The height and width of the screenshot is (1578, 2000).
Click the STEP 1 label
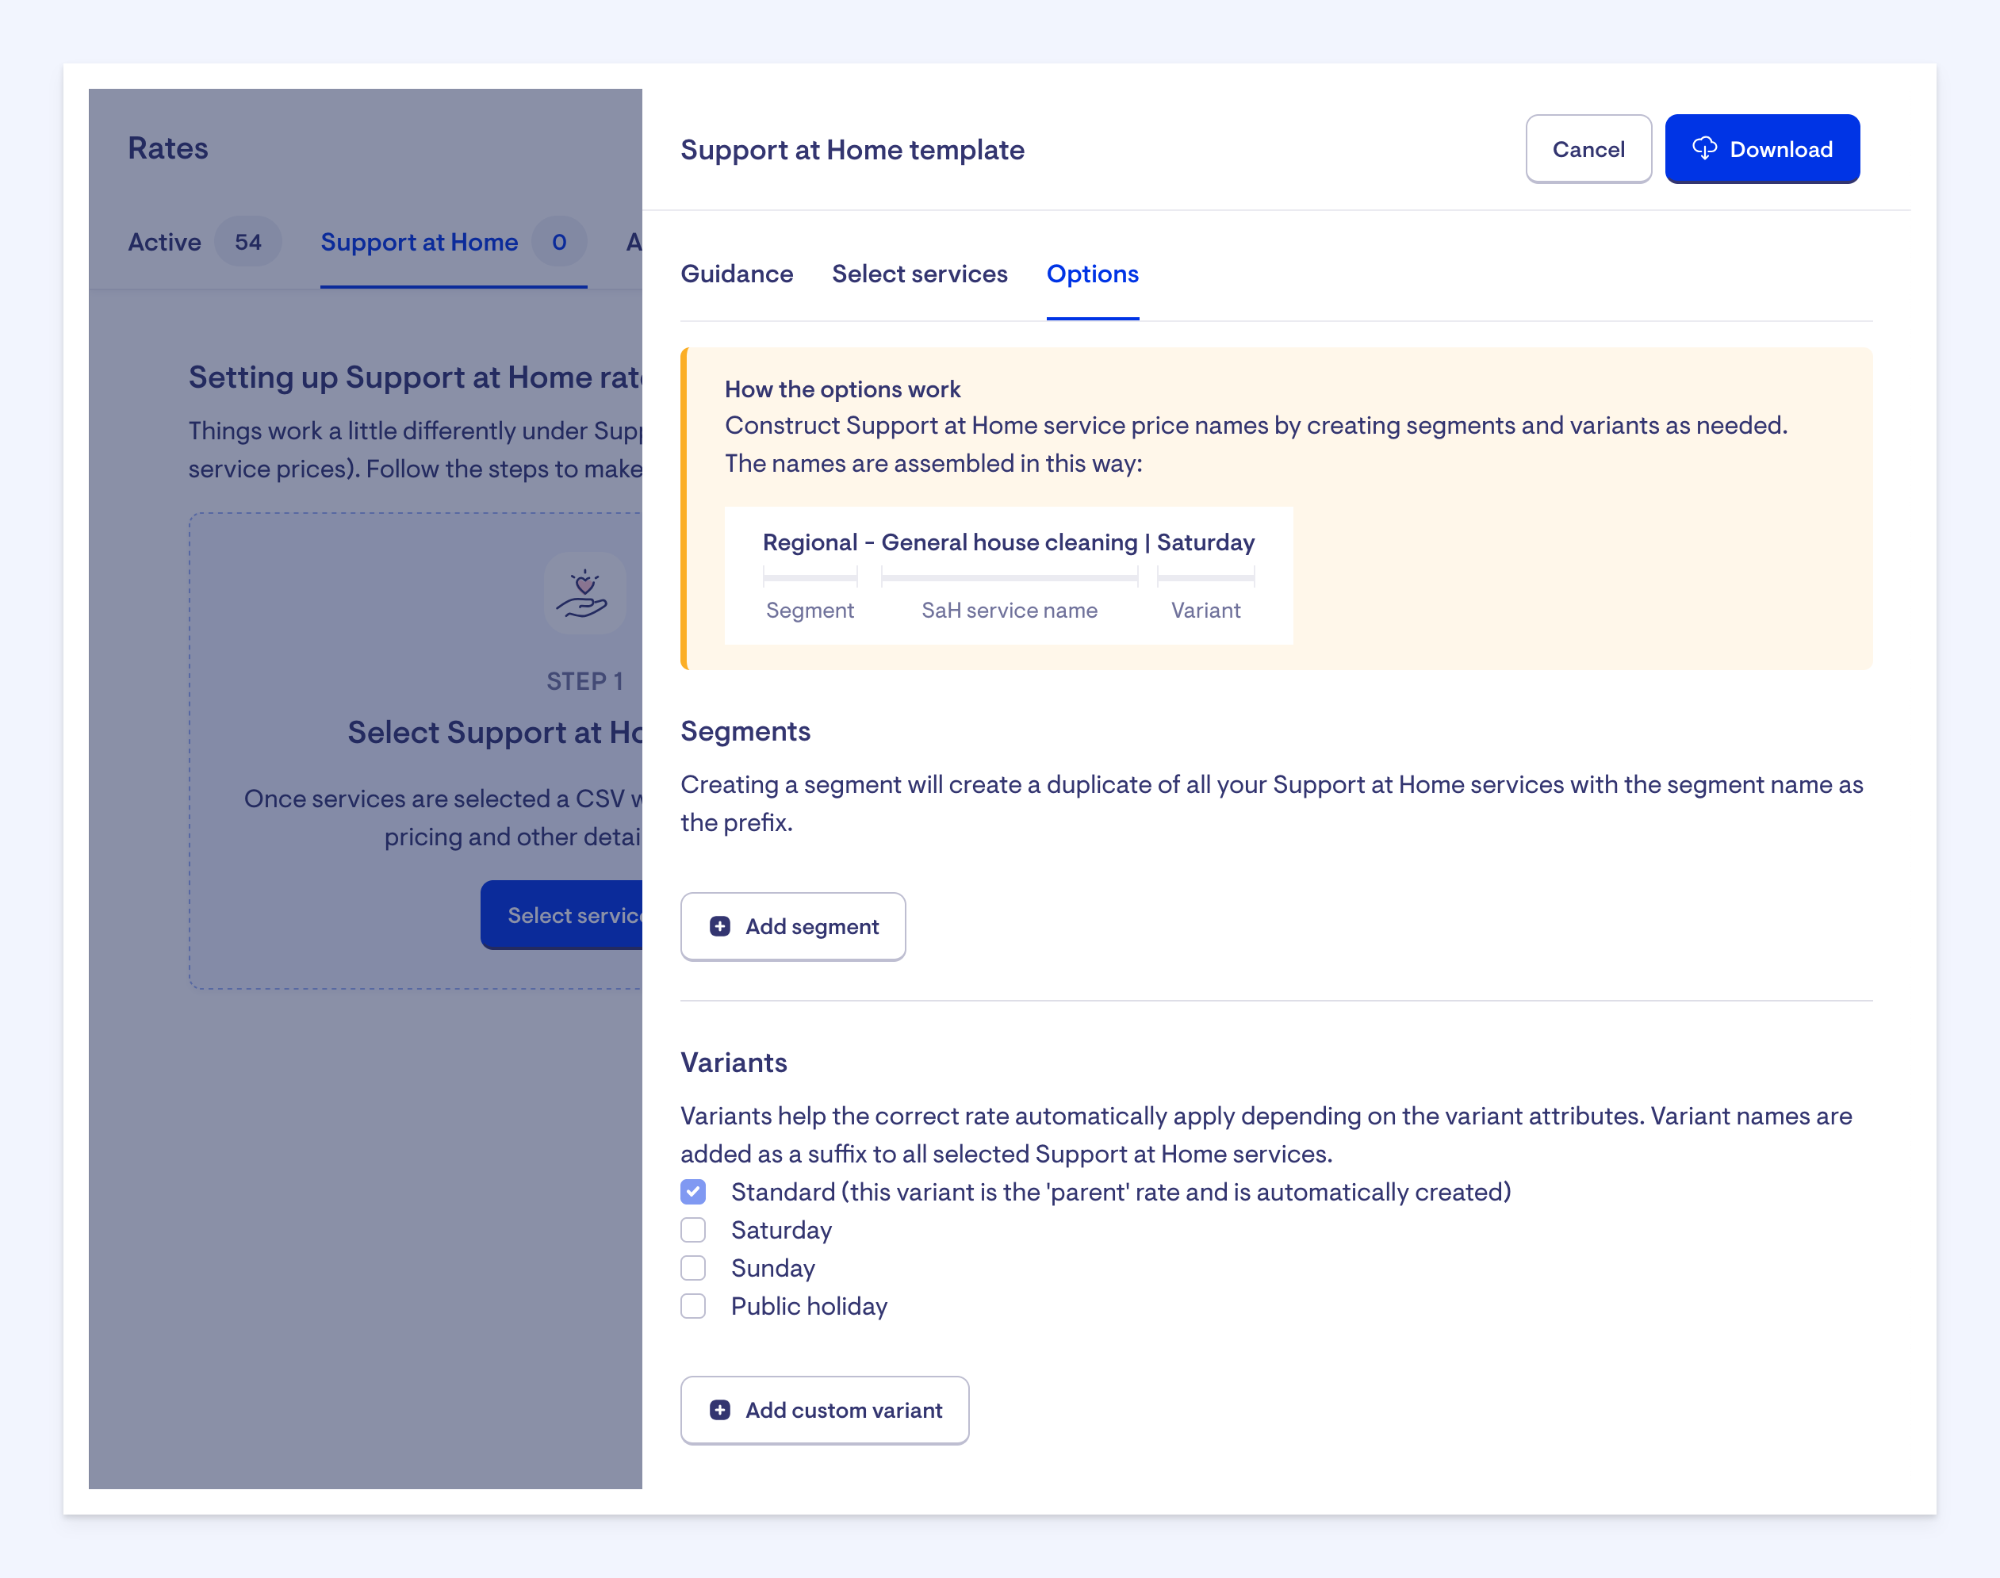[584, 681]
